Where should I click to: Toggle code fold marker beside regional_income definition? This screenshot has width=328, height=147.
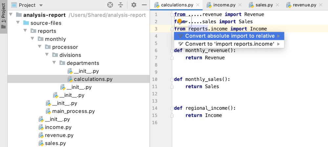point(172,108)
